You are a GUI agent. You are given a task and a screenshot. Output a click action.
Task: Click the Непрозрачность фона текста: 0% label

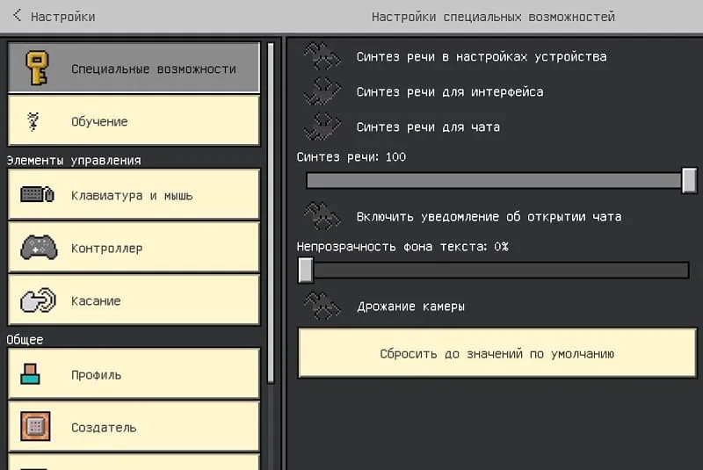pyautogui.click(x=402, y=247)
